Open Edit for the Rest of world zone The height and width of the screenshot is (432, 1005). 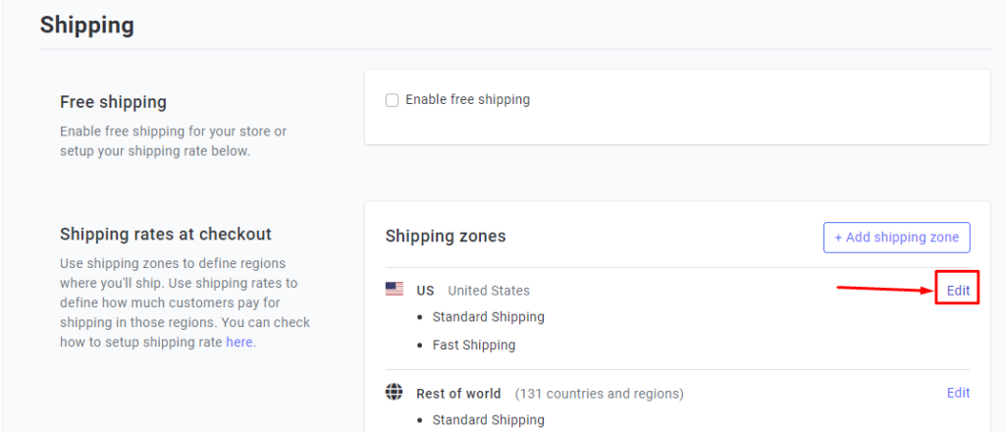click(958, 393)
